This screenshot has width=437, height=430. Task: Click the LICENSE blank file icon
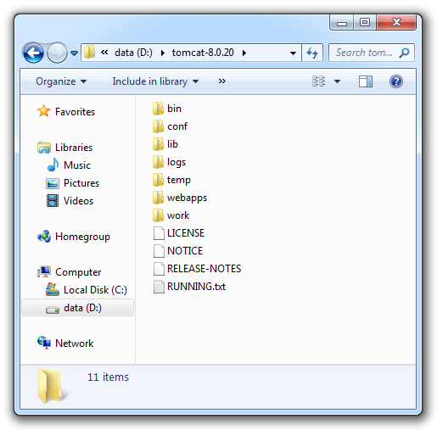pos(159,233)
